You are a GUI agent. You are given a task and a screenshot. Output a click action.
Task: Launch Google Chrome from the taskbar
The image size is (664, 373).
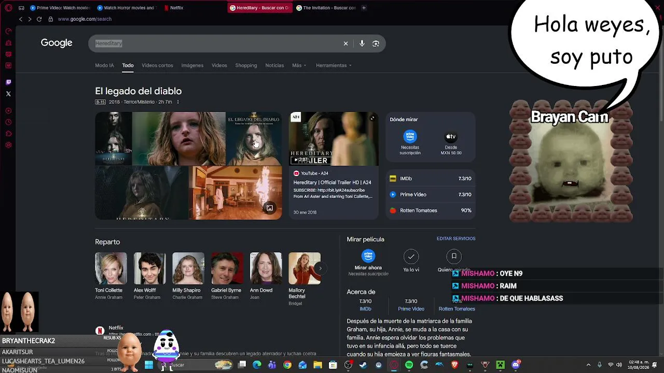[x=287, y=365]
